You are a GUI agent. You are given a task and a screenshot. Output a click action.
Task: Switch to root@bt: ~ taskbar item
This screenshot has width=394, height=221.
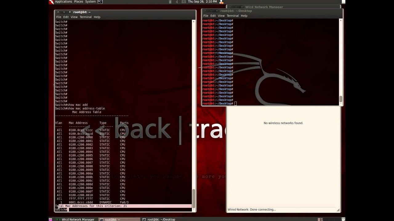pos(119,219)
